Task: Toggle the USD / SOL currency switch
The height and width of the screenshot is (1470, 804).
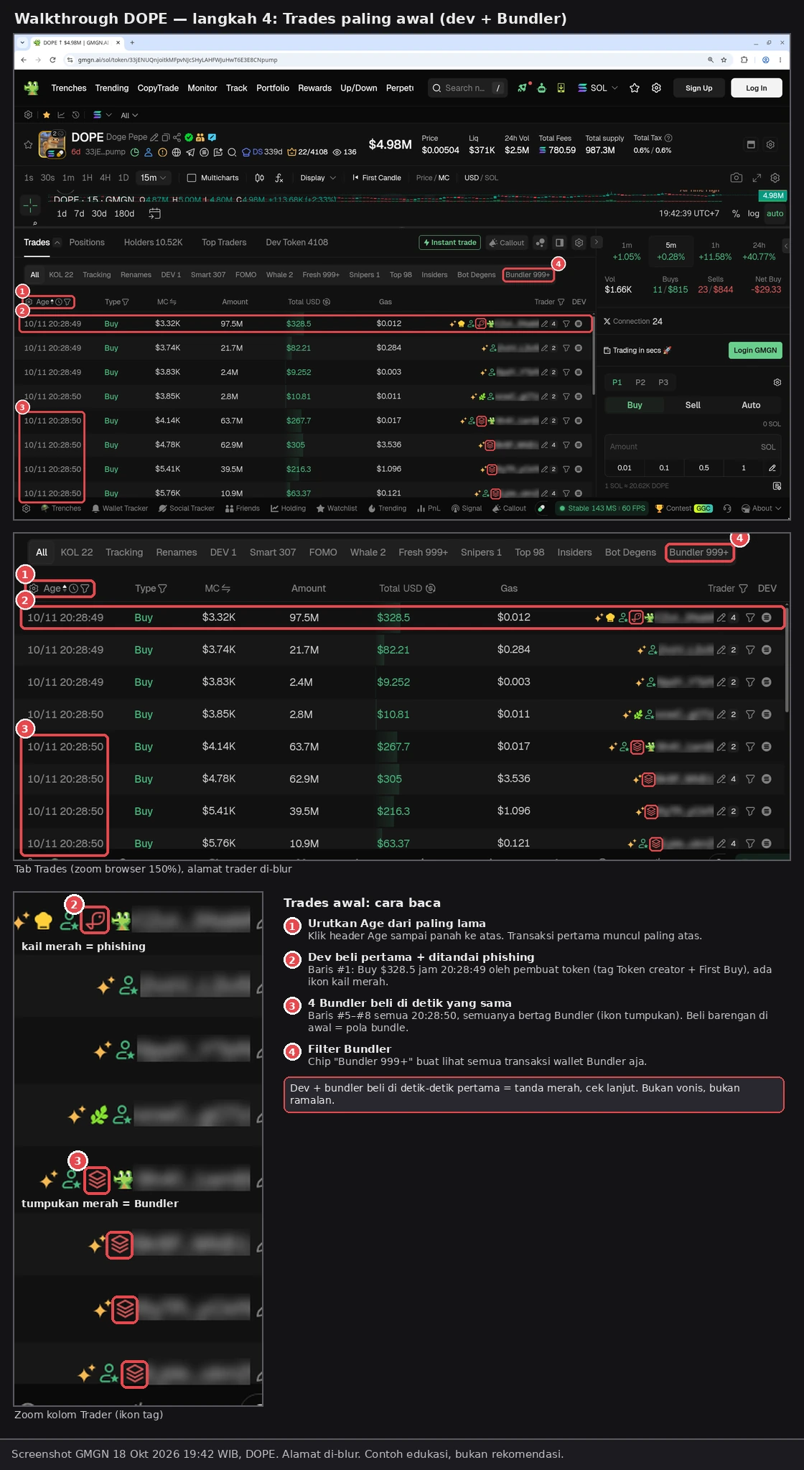Action: (x=481, y=177)
